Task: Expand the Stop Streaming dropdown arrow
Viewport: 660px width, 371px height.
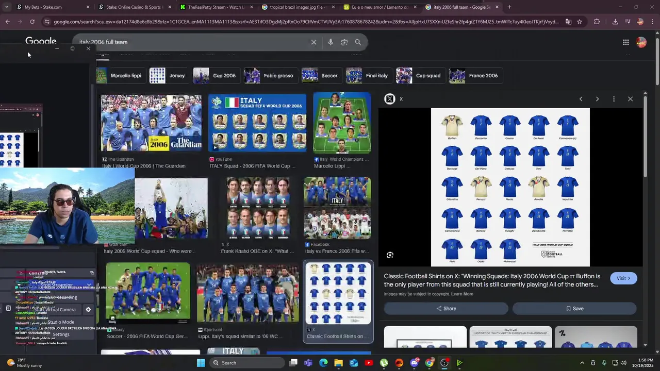Action: 89,285
